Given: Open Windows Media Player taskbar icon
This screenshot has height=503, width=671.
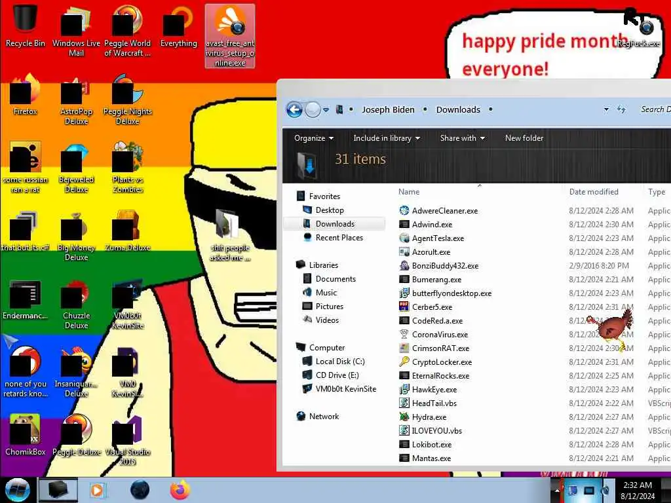Looking at the screenshot, I should point(97,490).
